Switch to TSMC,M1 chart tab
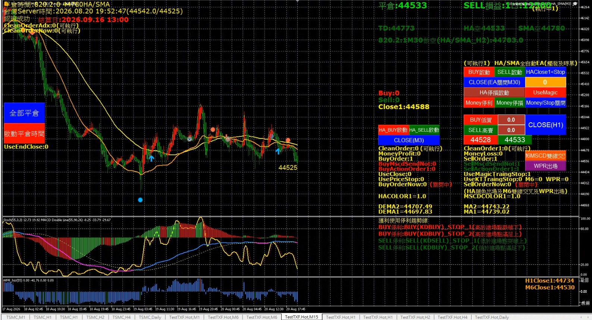Screen dimensions: 592x320 tap(16, 317)
